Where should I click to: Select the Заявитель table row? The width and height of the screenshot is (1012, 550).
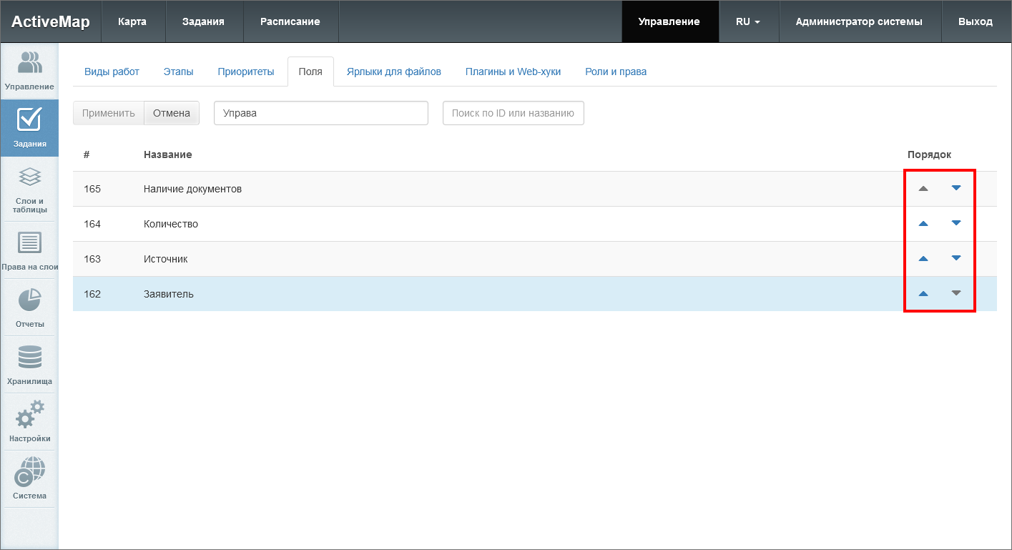429,294
